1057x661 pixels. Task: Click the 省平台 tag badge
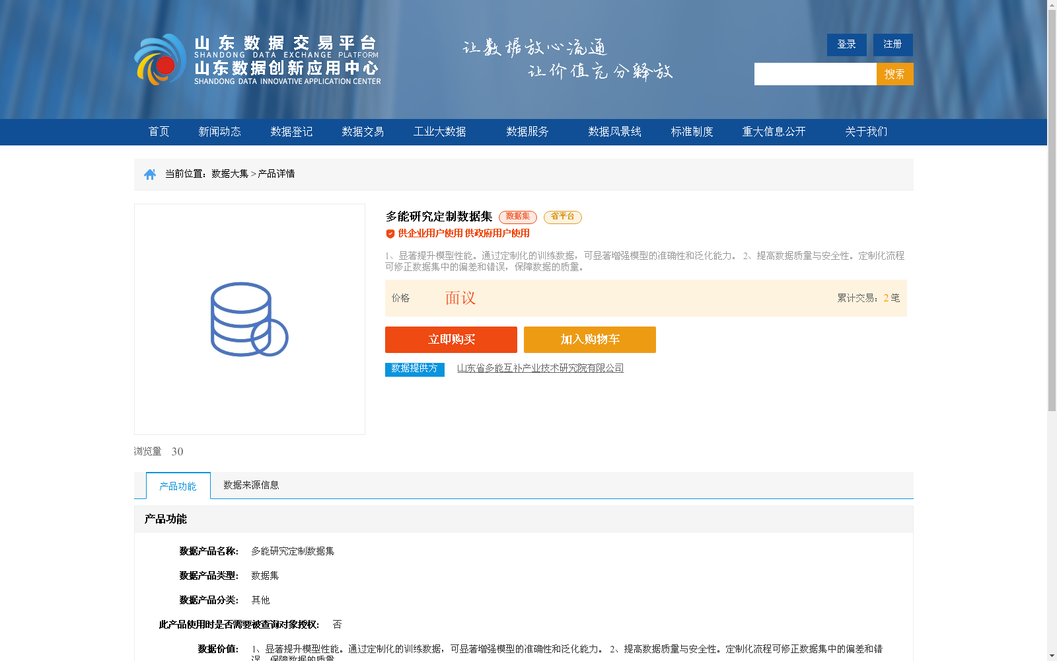click(563, 217)
